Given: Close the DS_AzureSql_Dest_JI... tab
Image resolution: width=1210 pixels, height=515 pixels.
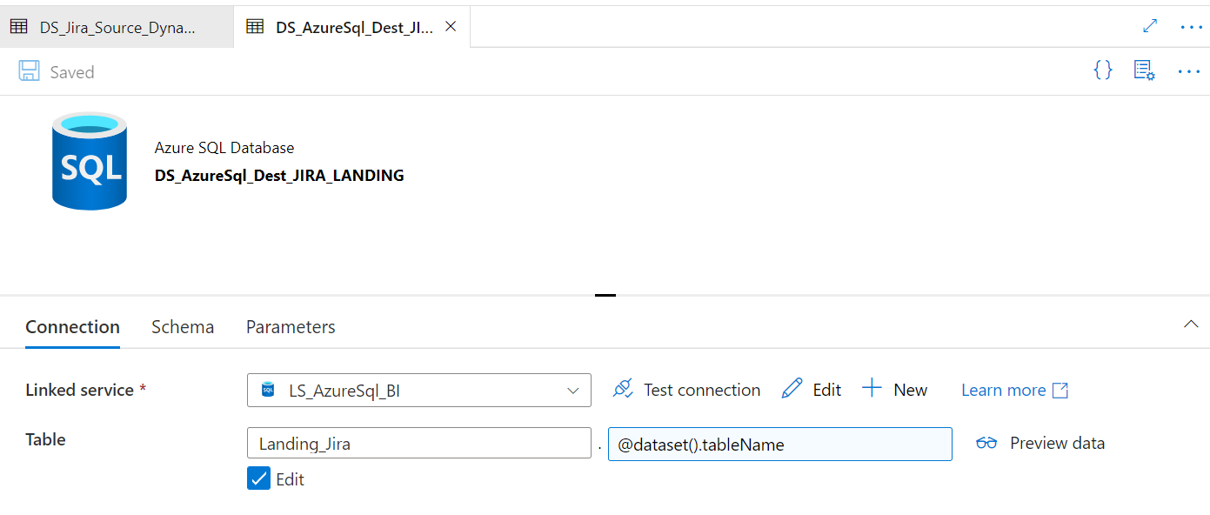Looking at the screenshot, I should (x=451, y=26).
